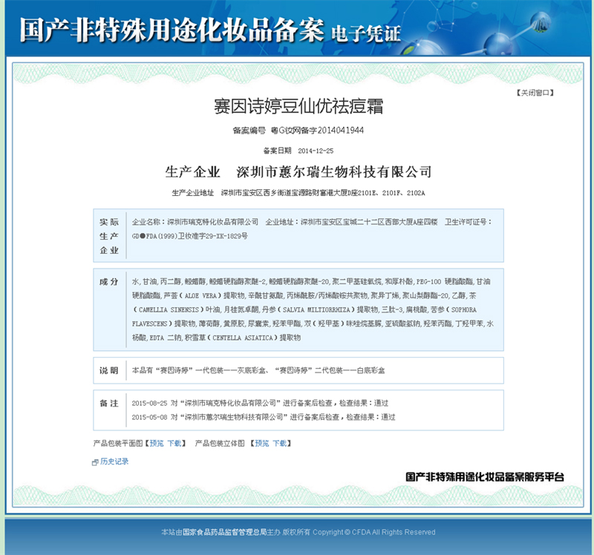The height and width of the screenshot is (555, 594).
Task: Open 预览 for 产品包装立体图
Action: coord(262,443)
